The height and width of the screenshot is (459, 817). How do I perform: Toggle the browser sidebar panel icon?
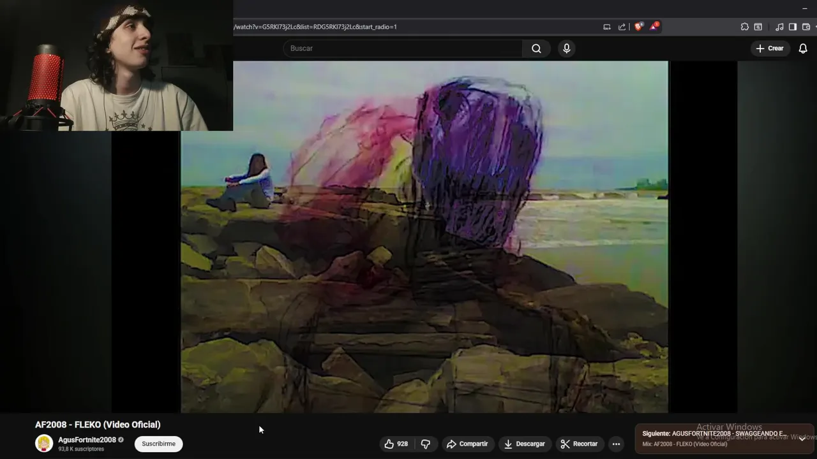tap(792, 27)
